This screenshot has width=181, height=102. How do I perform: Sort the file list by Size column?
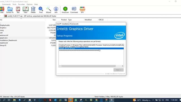click(x=54, y=20)
